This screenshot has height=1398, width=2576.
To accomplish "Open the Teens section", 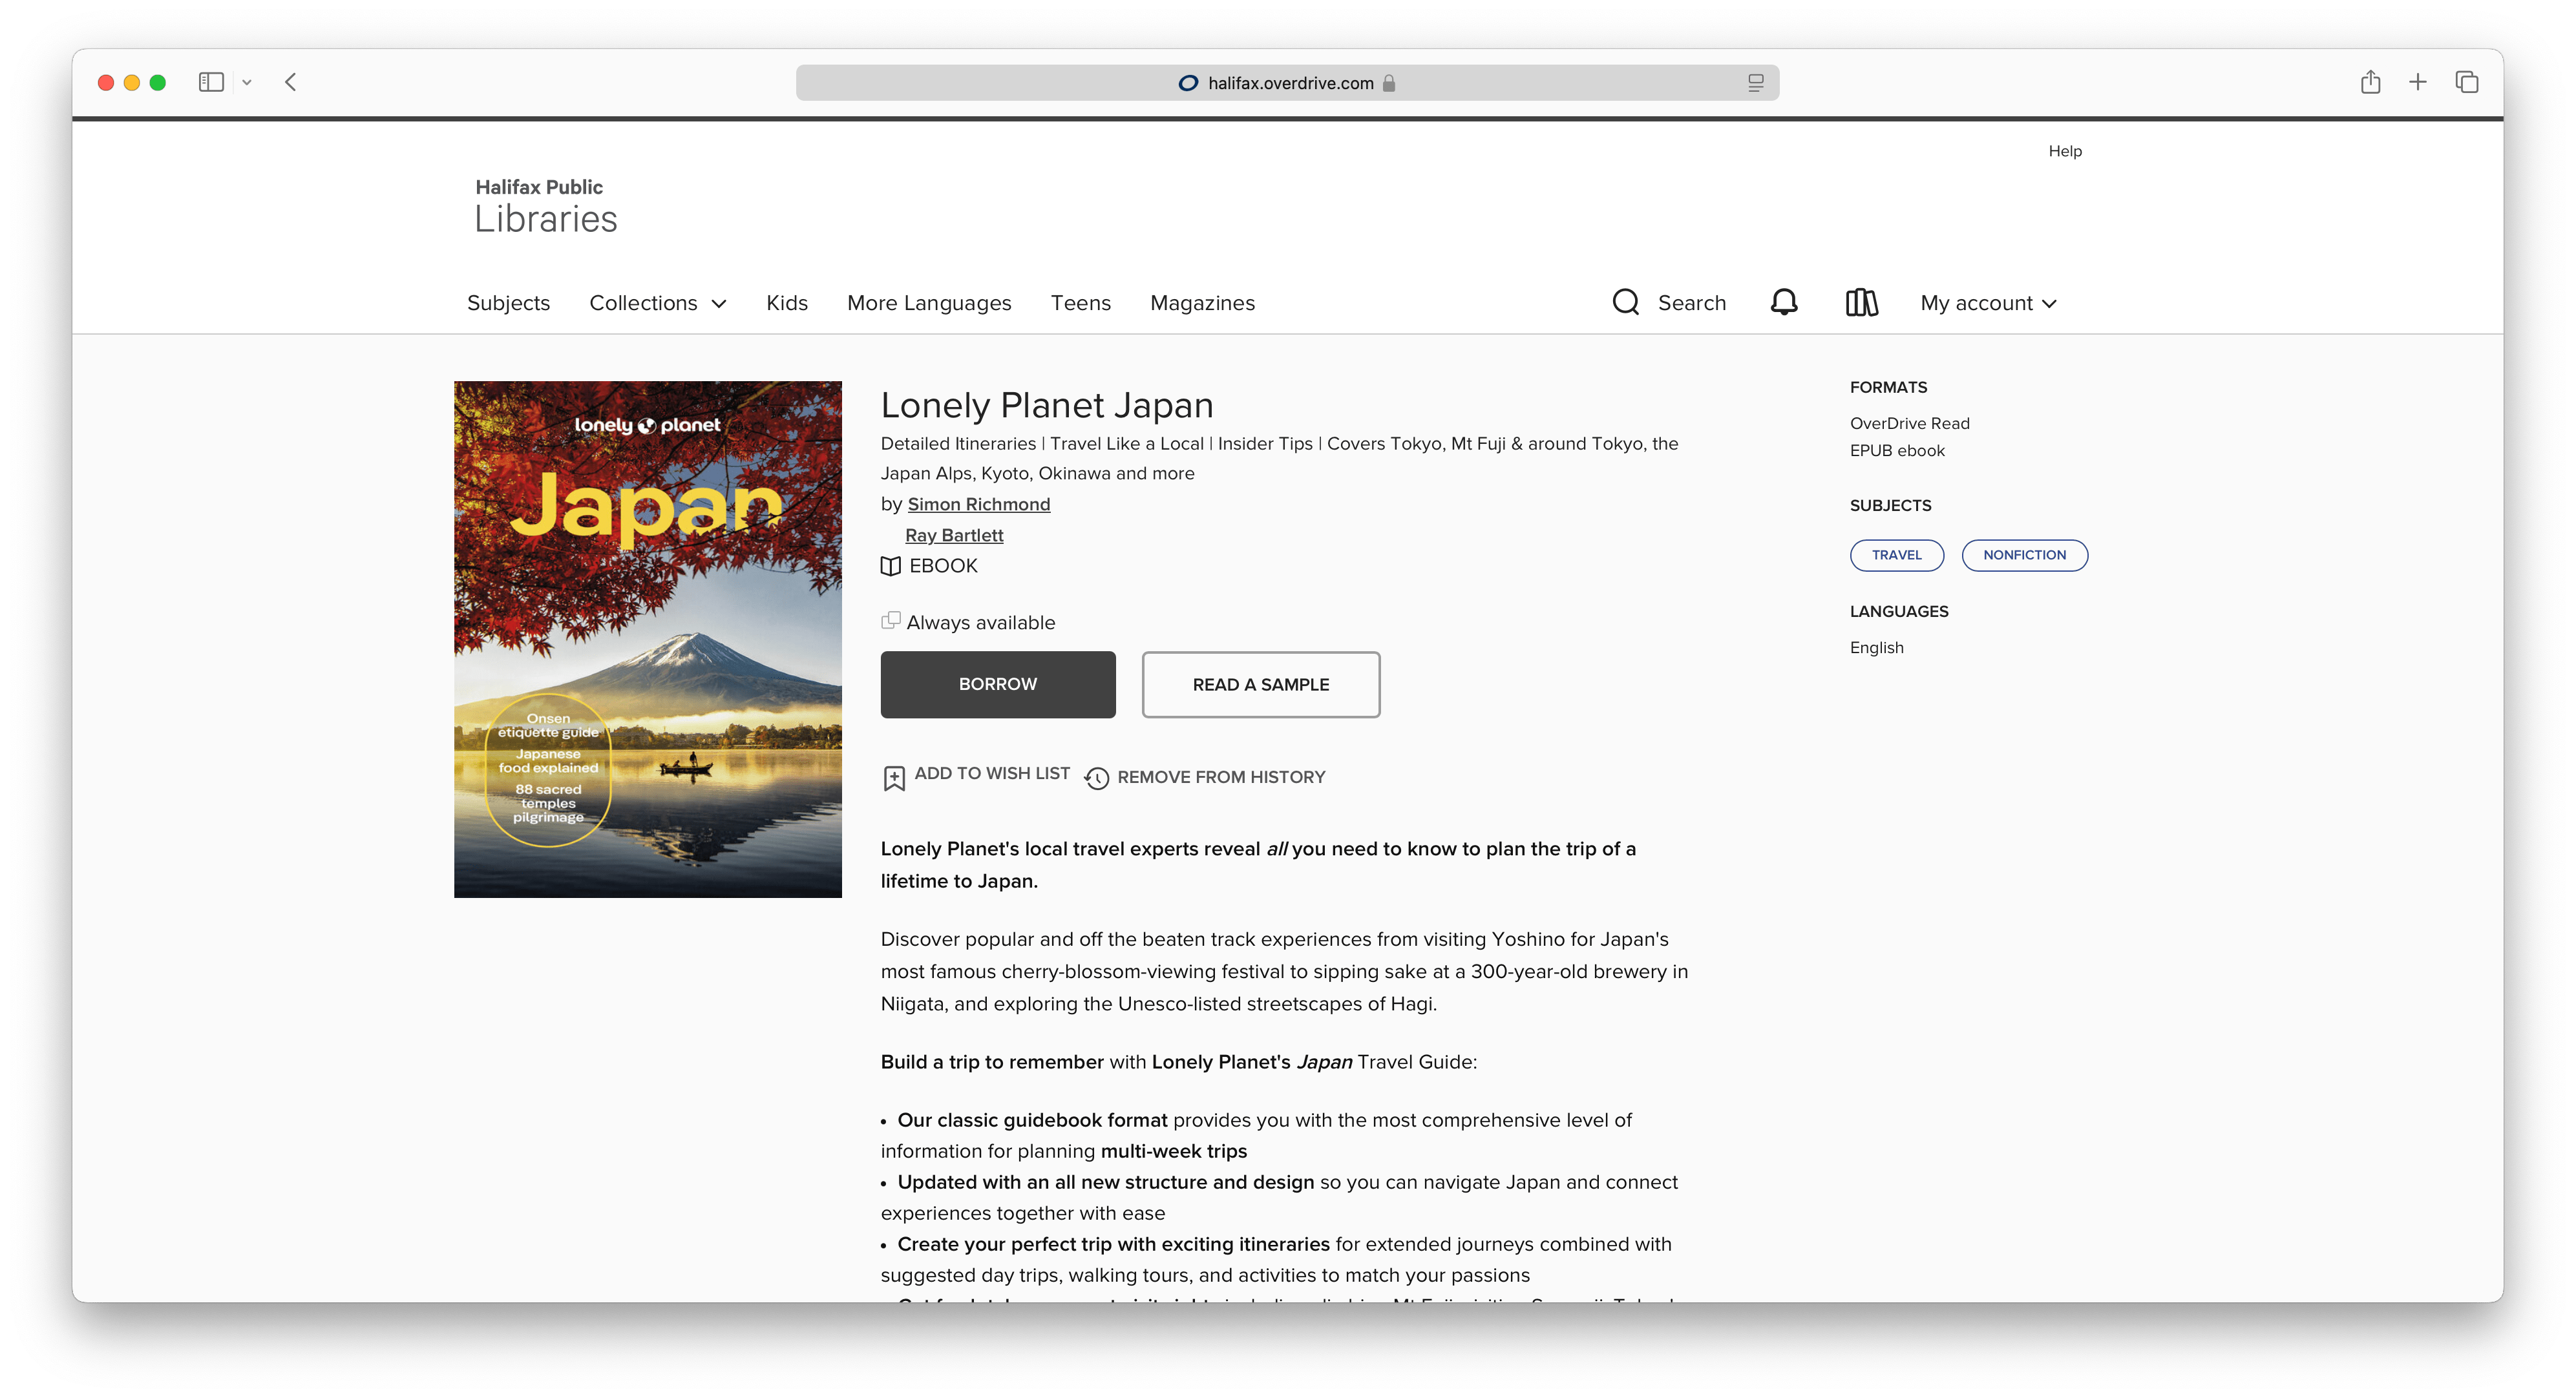I will coord(1080,303).
